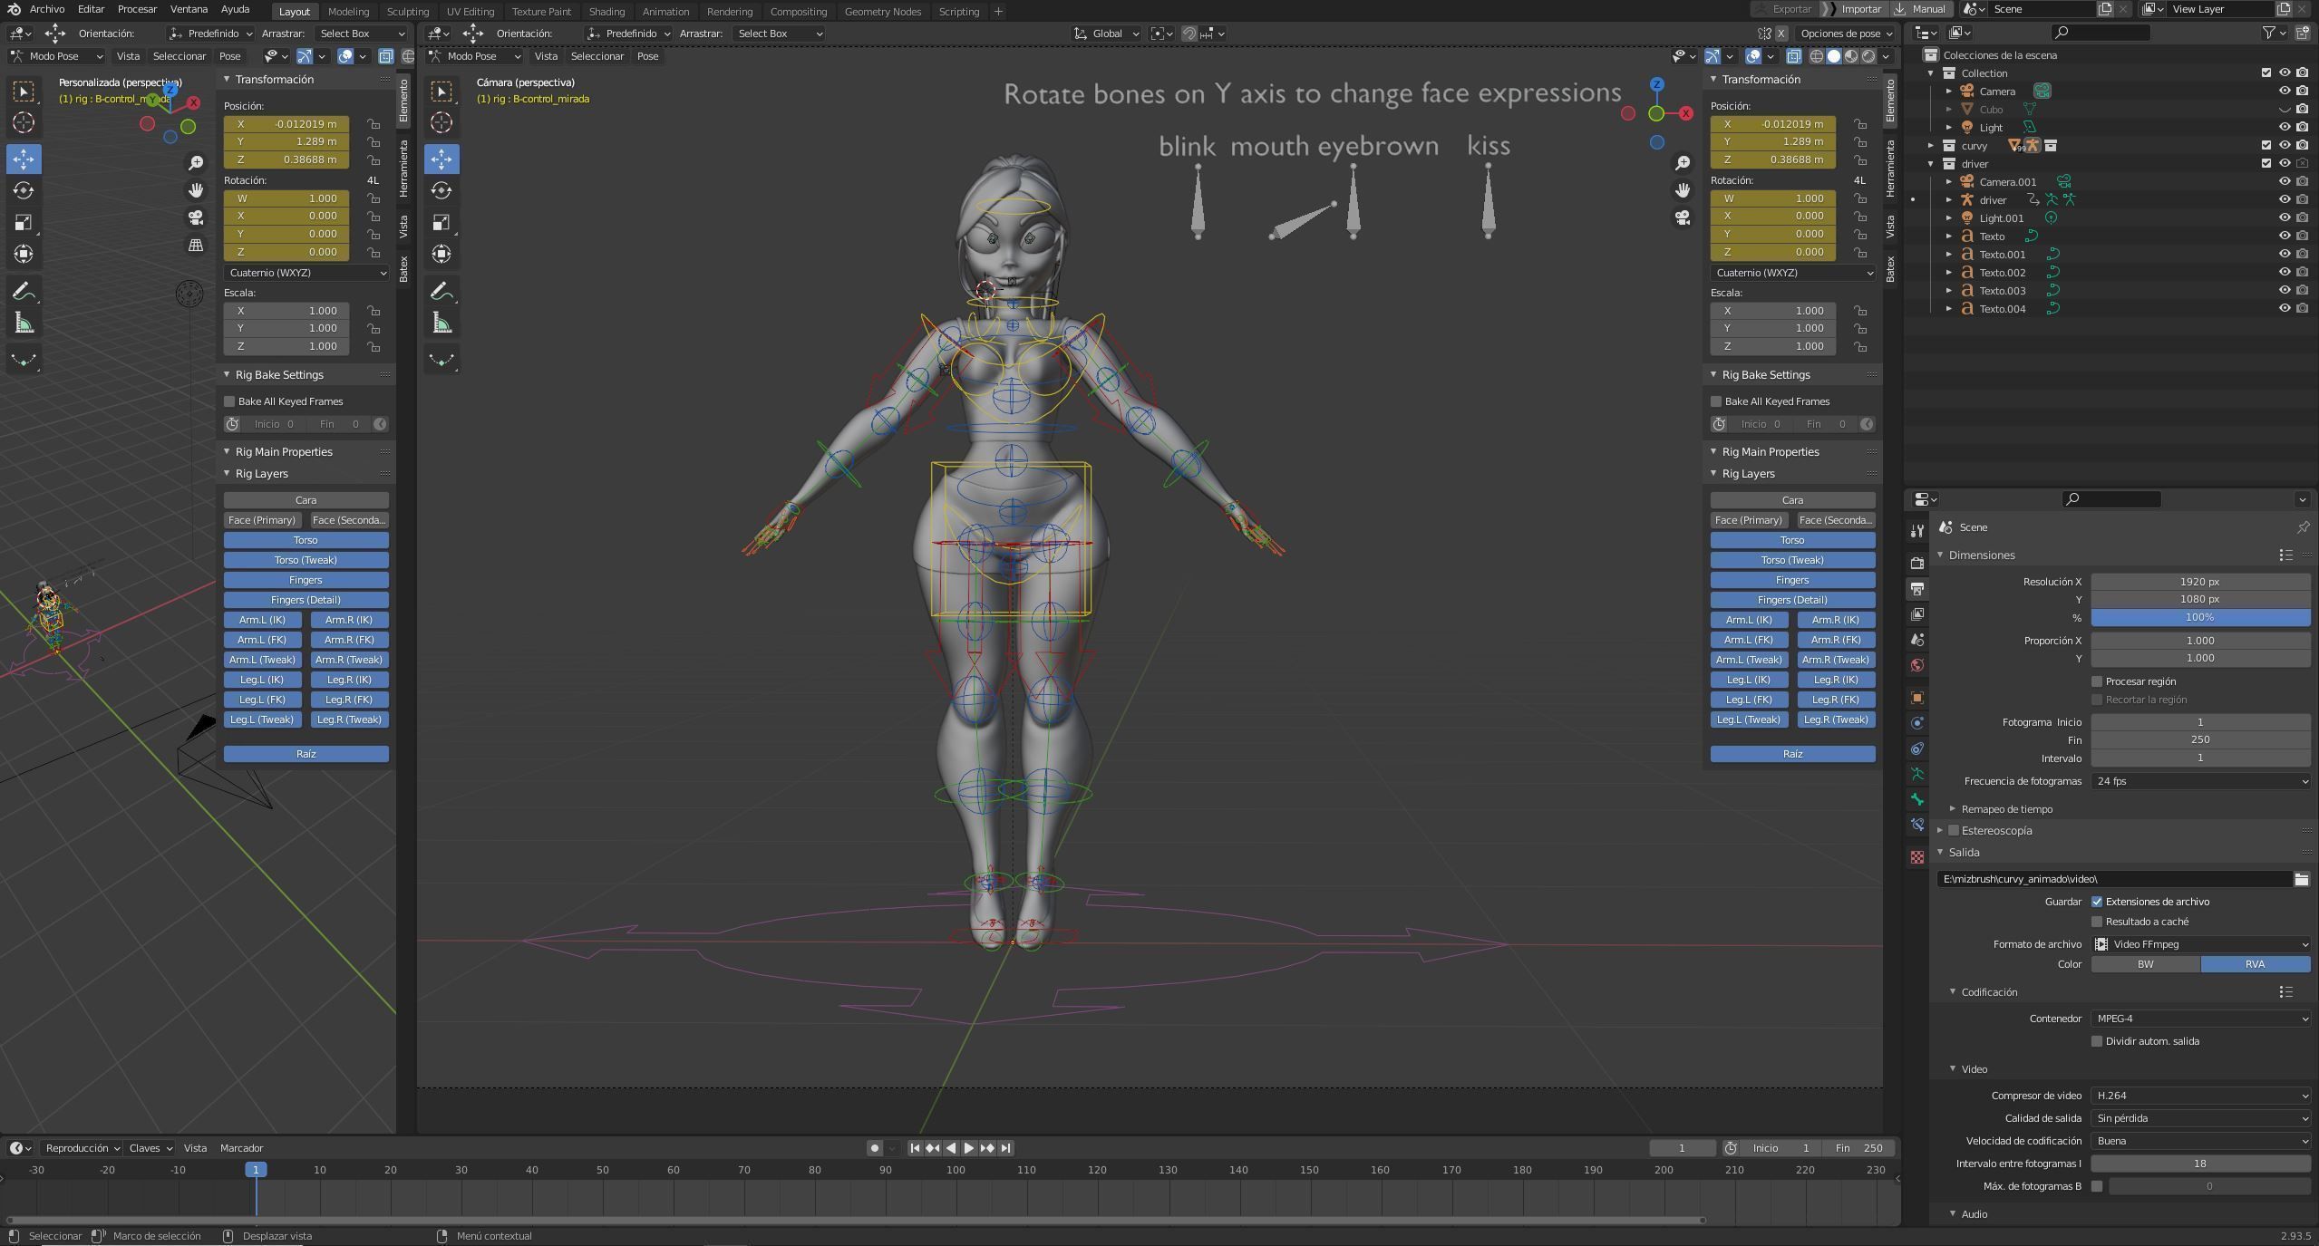This screenshot has width=2319, height=1246.
Task: Click the auto-keying record button
Action: (x=874, y=1148)
